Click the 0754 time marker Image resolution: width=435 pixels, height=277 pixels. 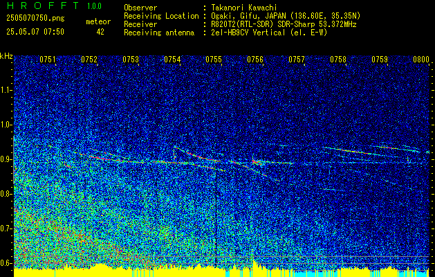coord(172,60)
